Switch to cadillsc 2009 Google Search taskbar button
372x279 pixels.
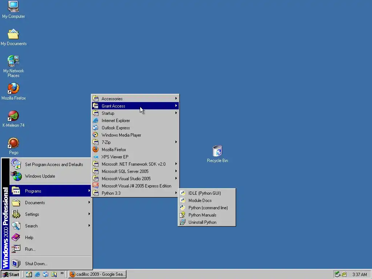[x=97, y=274]
